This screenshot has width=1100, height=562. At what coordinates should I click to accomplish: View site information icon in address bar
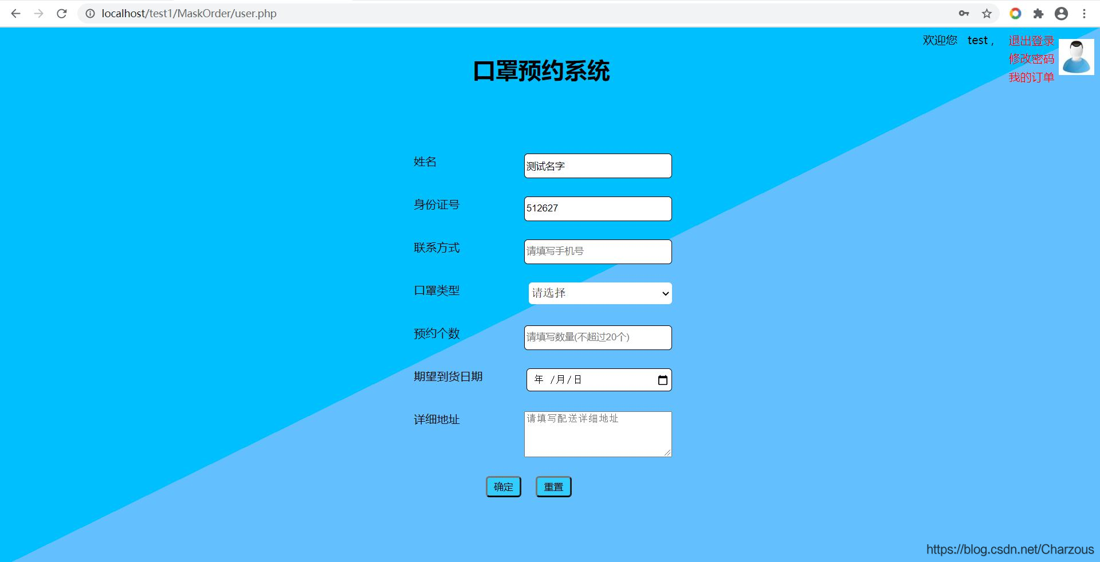[x=90, y=14]
